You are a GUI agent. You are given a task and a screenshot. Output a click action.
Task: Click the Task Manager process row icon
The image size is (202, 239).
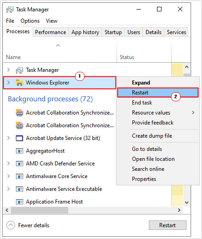pyautogui.click(x=20, y=70)
